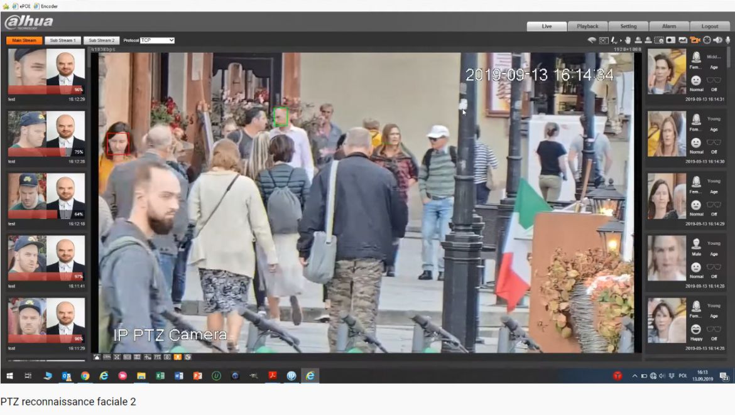735x415 pixels.
Task: Switch to Sub Stream 1
Action: tap(62, 40)
